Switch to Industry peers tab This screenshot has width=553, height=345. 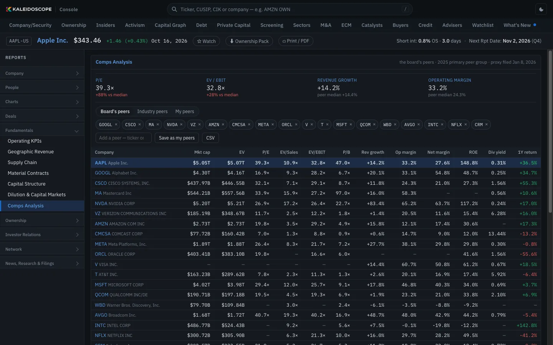(152, 112)
